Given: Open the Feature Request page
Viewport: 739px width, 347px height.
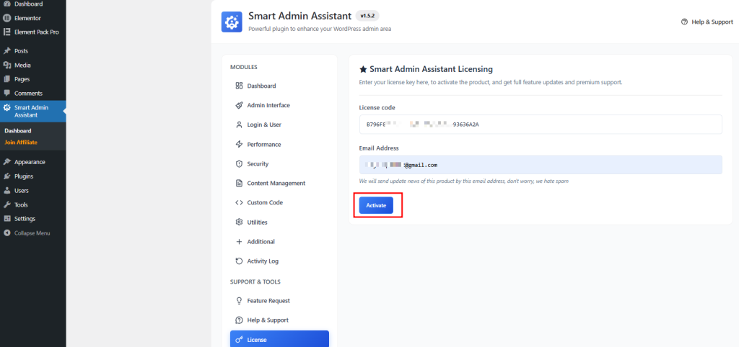Looking at the screenshot, I should pos(279,300).
